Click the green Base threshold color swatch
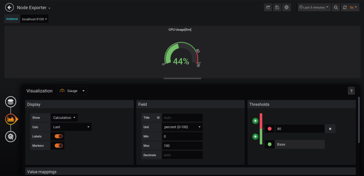Image resolution: width=364 pixels, height=176 pixels. [x=270, y=145]
